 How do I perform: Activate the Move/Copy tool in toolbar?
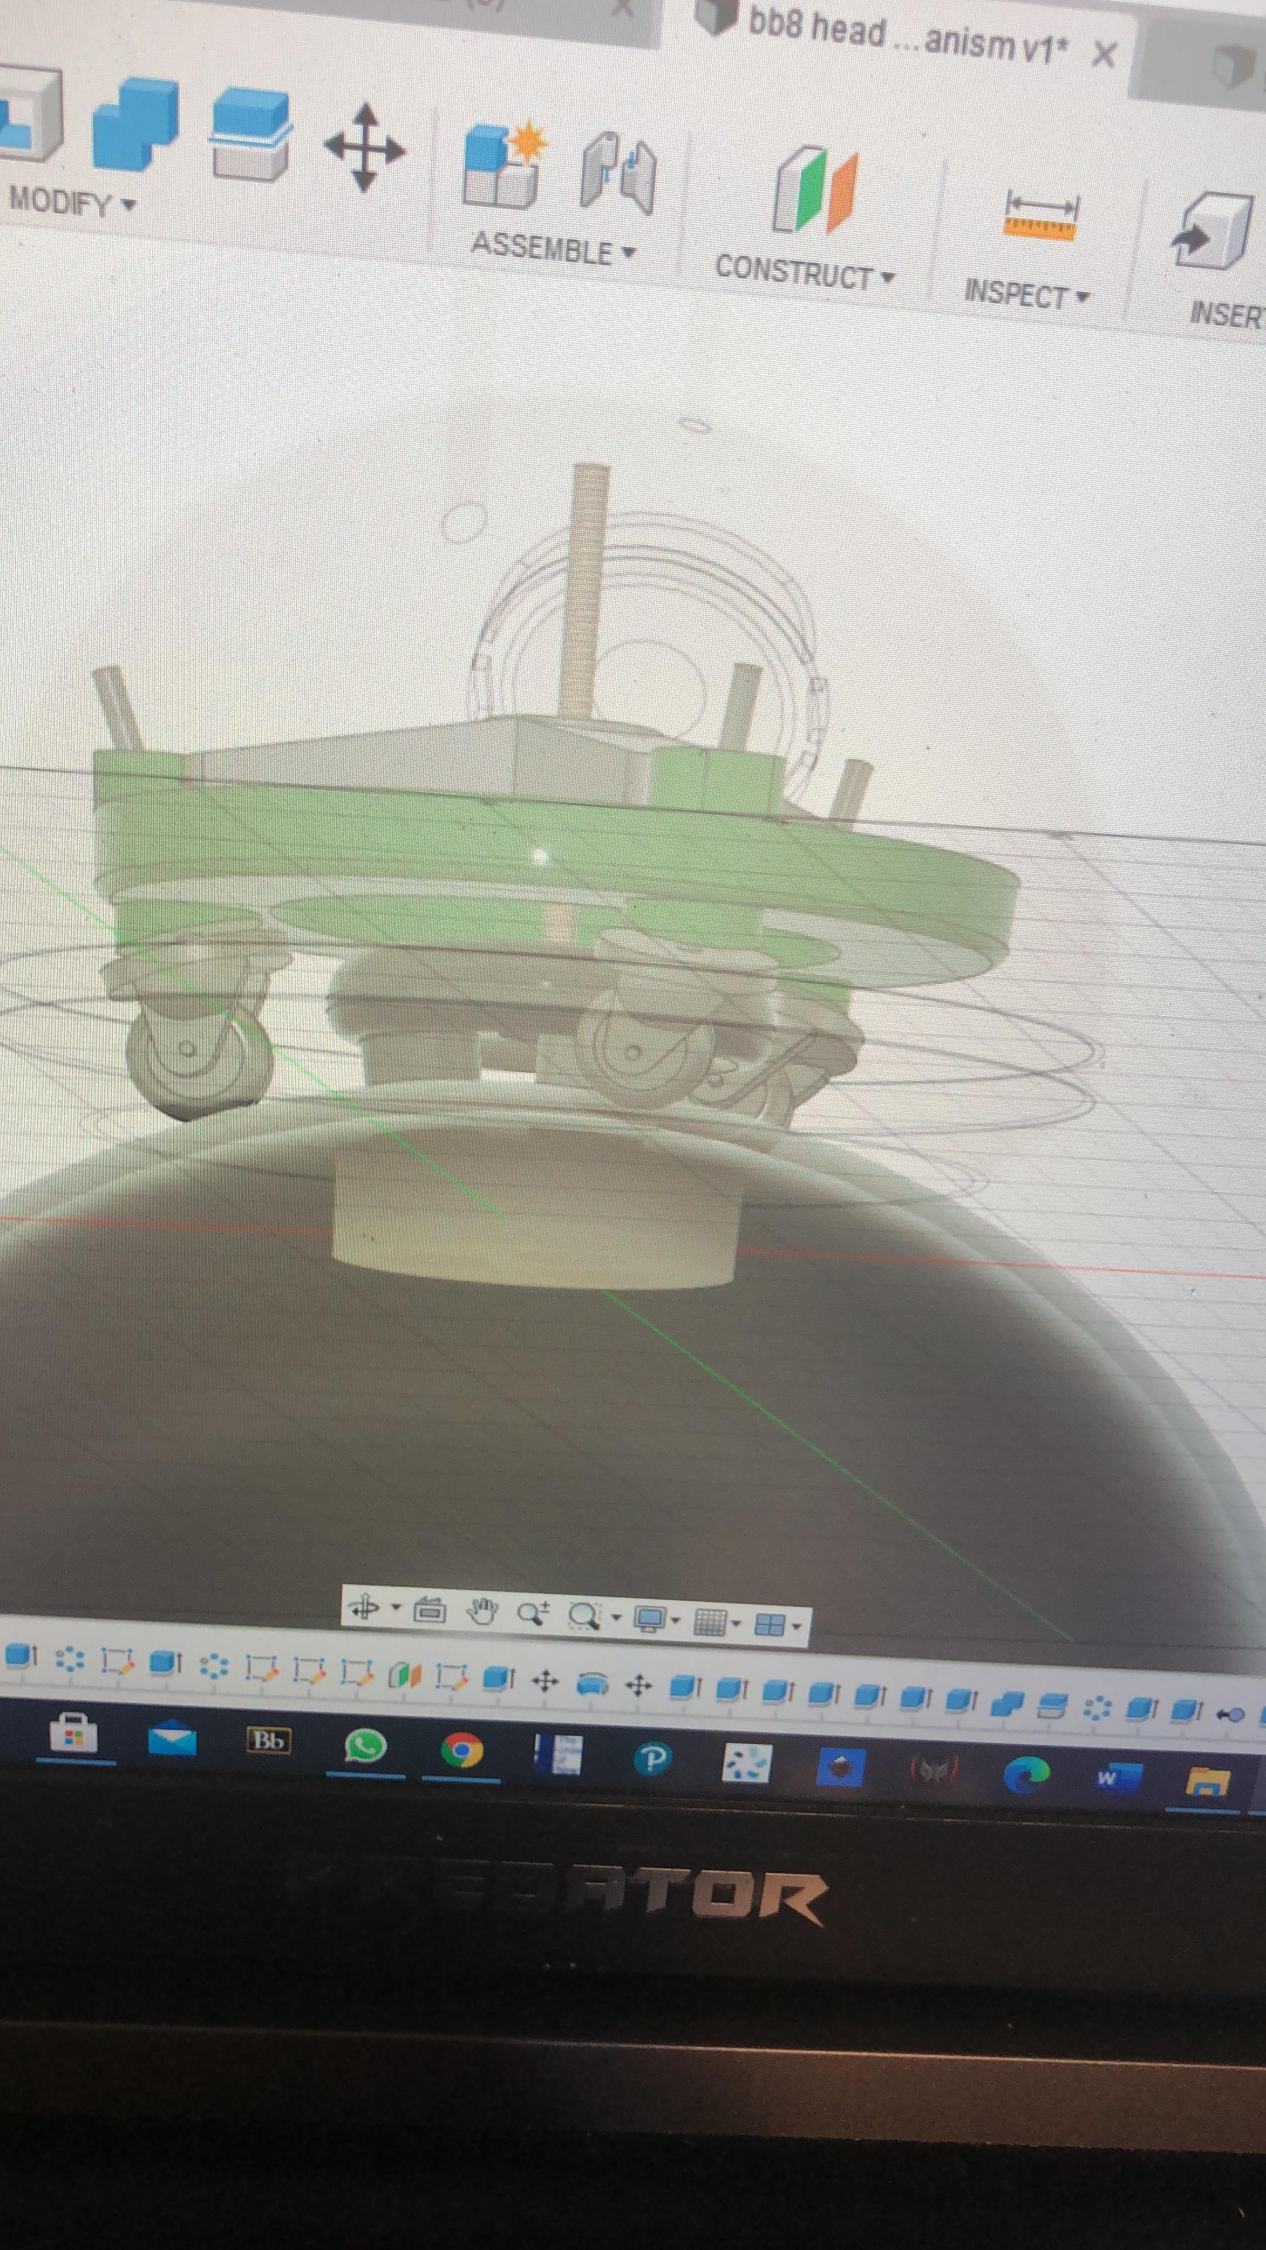[x=365, y=146]
